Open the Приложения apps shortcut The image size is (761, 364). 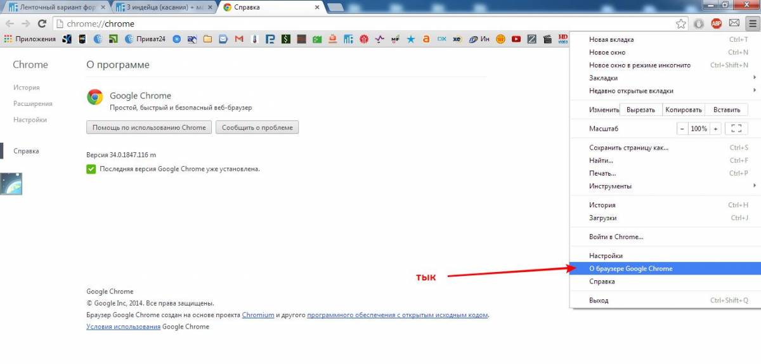[x=30, y=39]
